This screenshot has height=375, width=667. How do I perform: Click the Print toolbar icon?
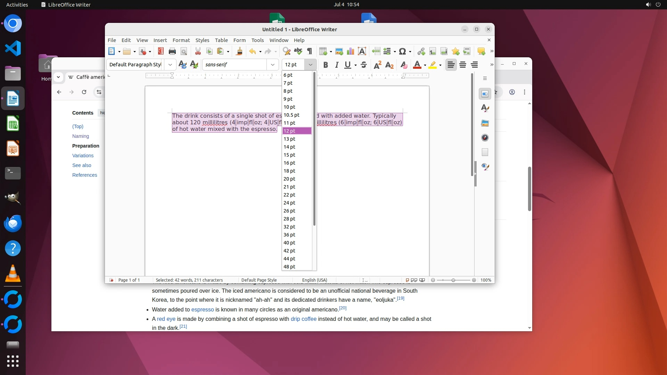pos(172,51)
